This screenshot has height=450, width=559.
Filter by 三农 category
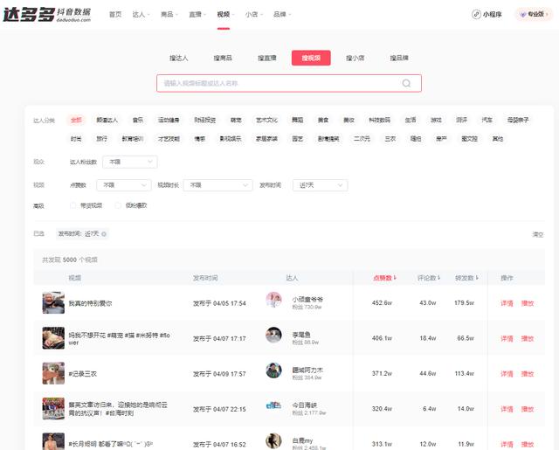tap(390, 139)
